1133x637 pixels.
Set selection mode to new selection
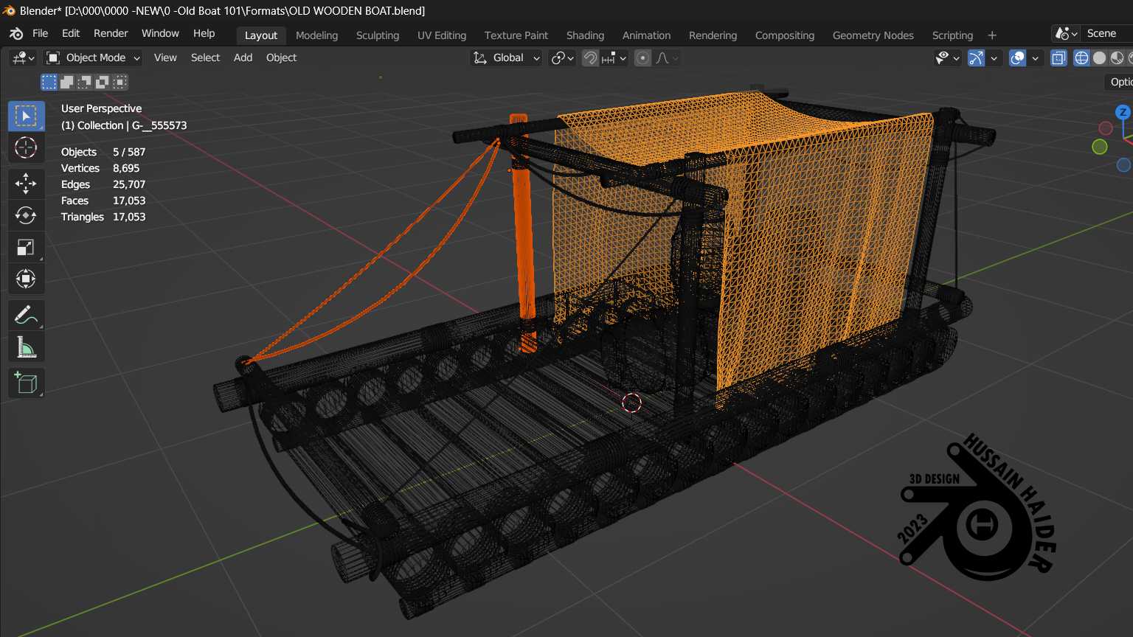tap(49, 82)
